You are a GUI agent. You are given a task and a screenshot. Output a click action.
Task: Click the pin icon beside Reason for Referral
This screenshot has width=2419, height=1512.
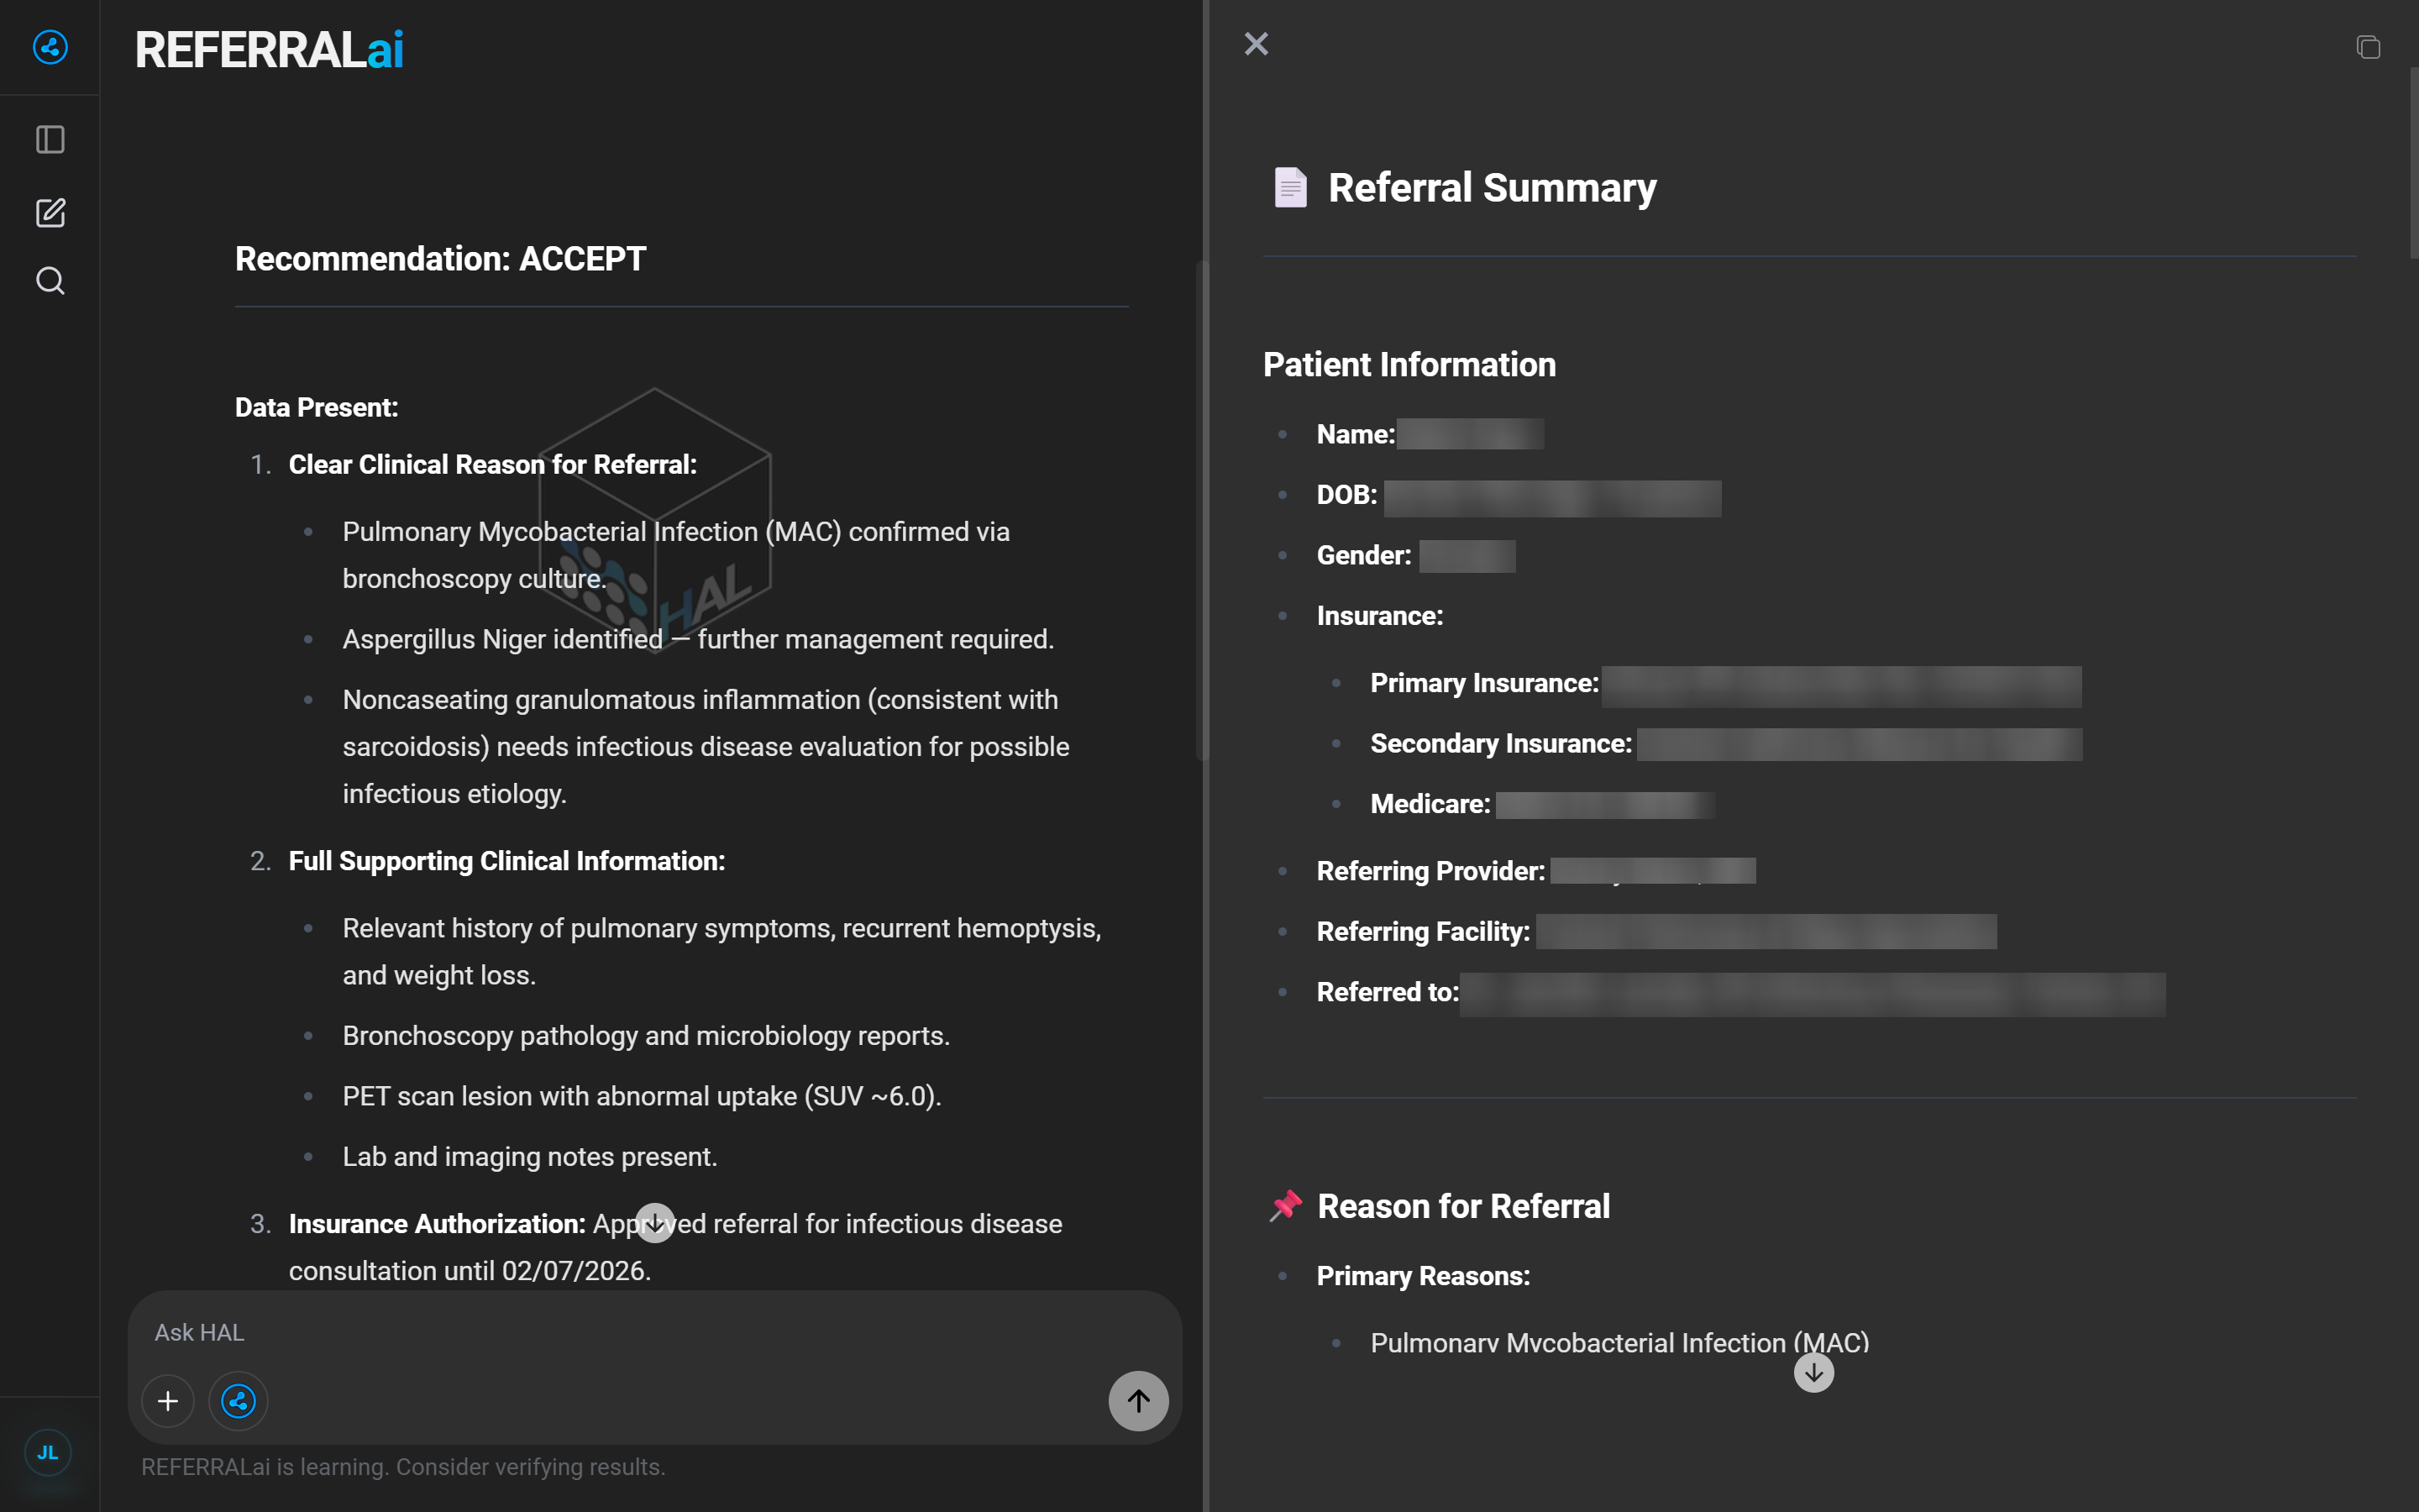point(1285,1205)
